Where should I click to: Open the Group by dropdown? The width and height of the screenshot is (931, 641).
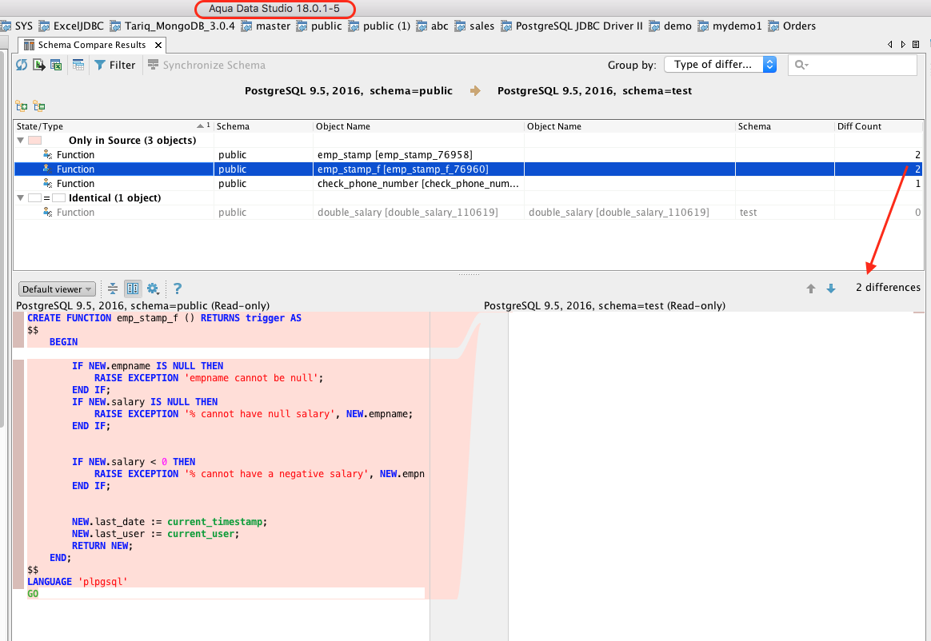tap(720, 64)
